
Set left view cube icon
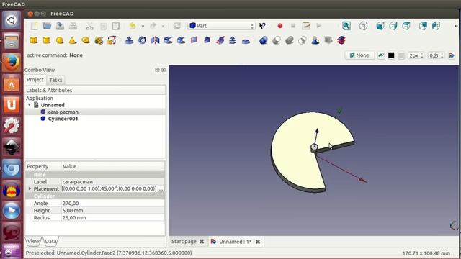coord(436,26)
